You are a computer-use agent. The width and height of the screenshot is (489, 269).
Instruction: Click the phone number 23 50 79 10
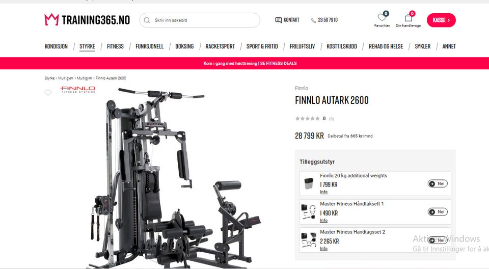pyautogui.click(x=328, y=20)
